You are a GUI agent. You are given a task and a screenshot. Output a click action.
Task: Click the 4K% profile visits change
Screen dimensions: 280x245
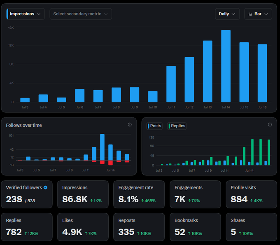click(x=256, y=201)
